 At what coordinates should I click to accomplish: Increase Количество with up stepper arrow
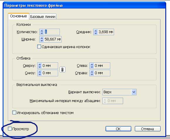pyautogui.click(x=42, y=31)
